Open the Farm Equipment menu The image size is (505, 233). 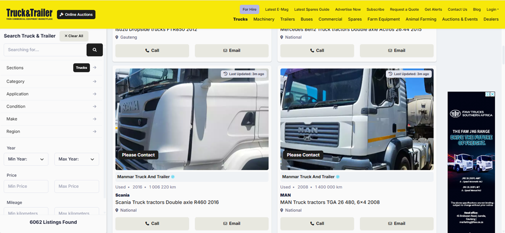(384, 19)
